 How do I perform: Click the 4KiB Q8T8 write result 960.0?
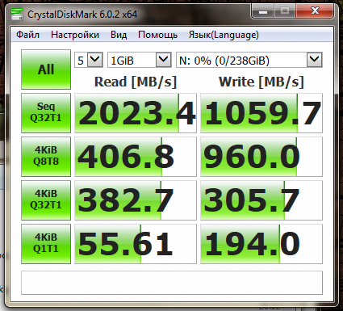261,157
